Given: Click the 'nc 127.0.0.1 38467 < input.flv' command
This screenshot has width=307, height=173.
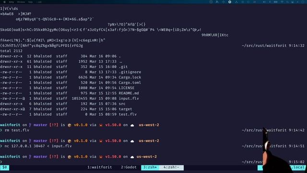Looking at the screenshot, I should tap(38, 146).
